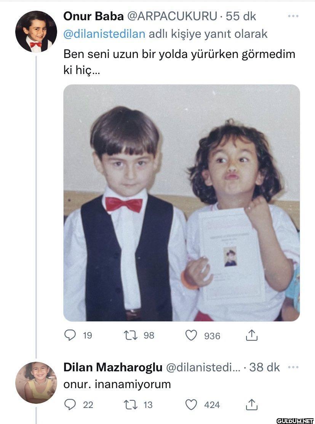Open Onur Baba's profile name
This screenshot has width=315, height=424.
point(93,16)
